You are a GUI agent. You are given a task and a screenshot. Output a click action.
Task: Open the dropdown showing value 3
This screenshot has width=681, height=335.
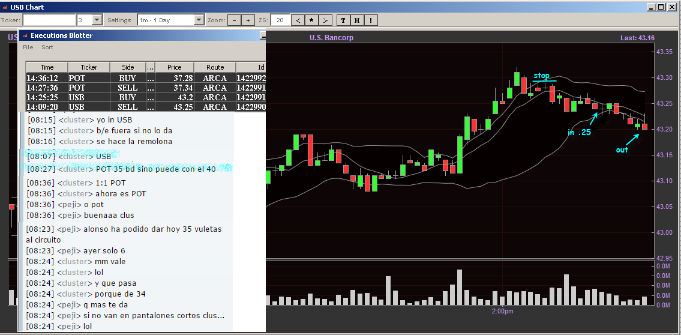[x=97, y=20]
